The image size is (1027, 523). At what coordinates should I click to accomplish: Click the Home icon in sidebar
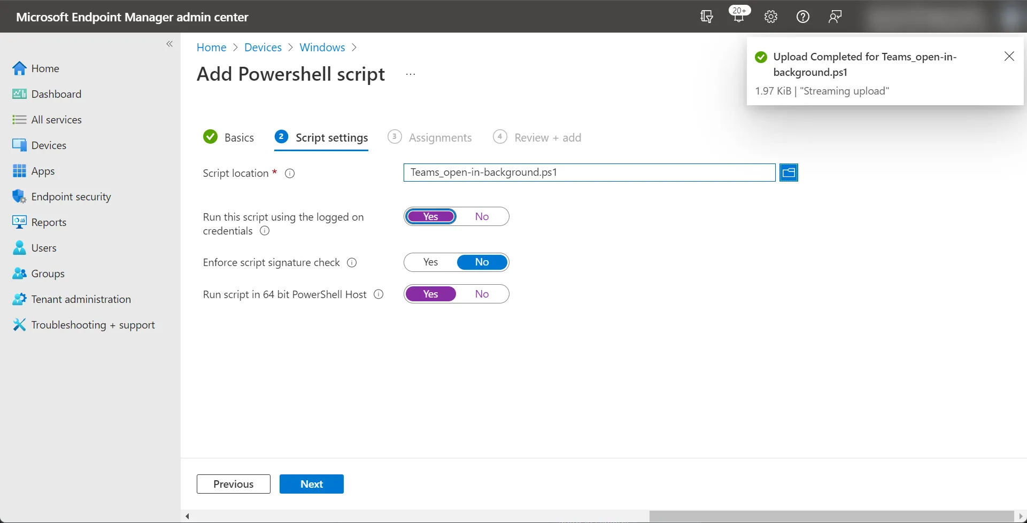pyautogui.click(x=19, y=68)
